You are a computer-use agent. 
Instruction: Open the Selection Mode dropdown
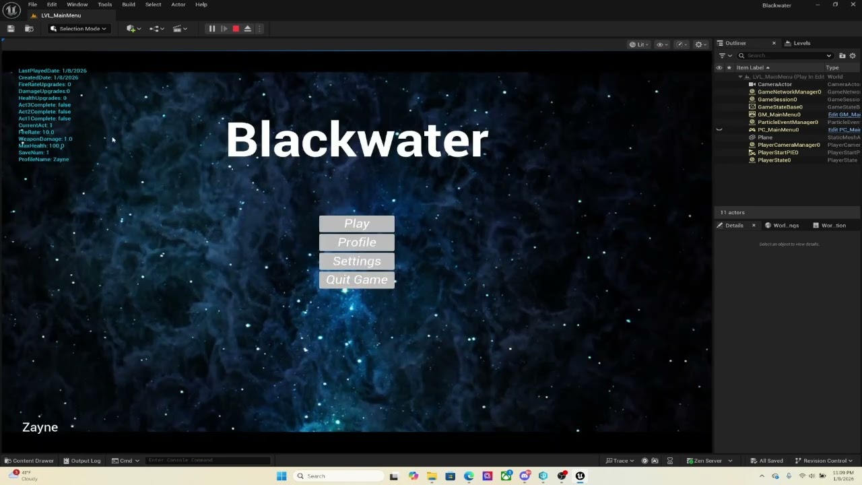point(79,28)
